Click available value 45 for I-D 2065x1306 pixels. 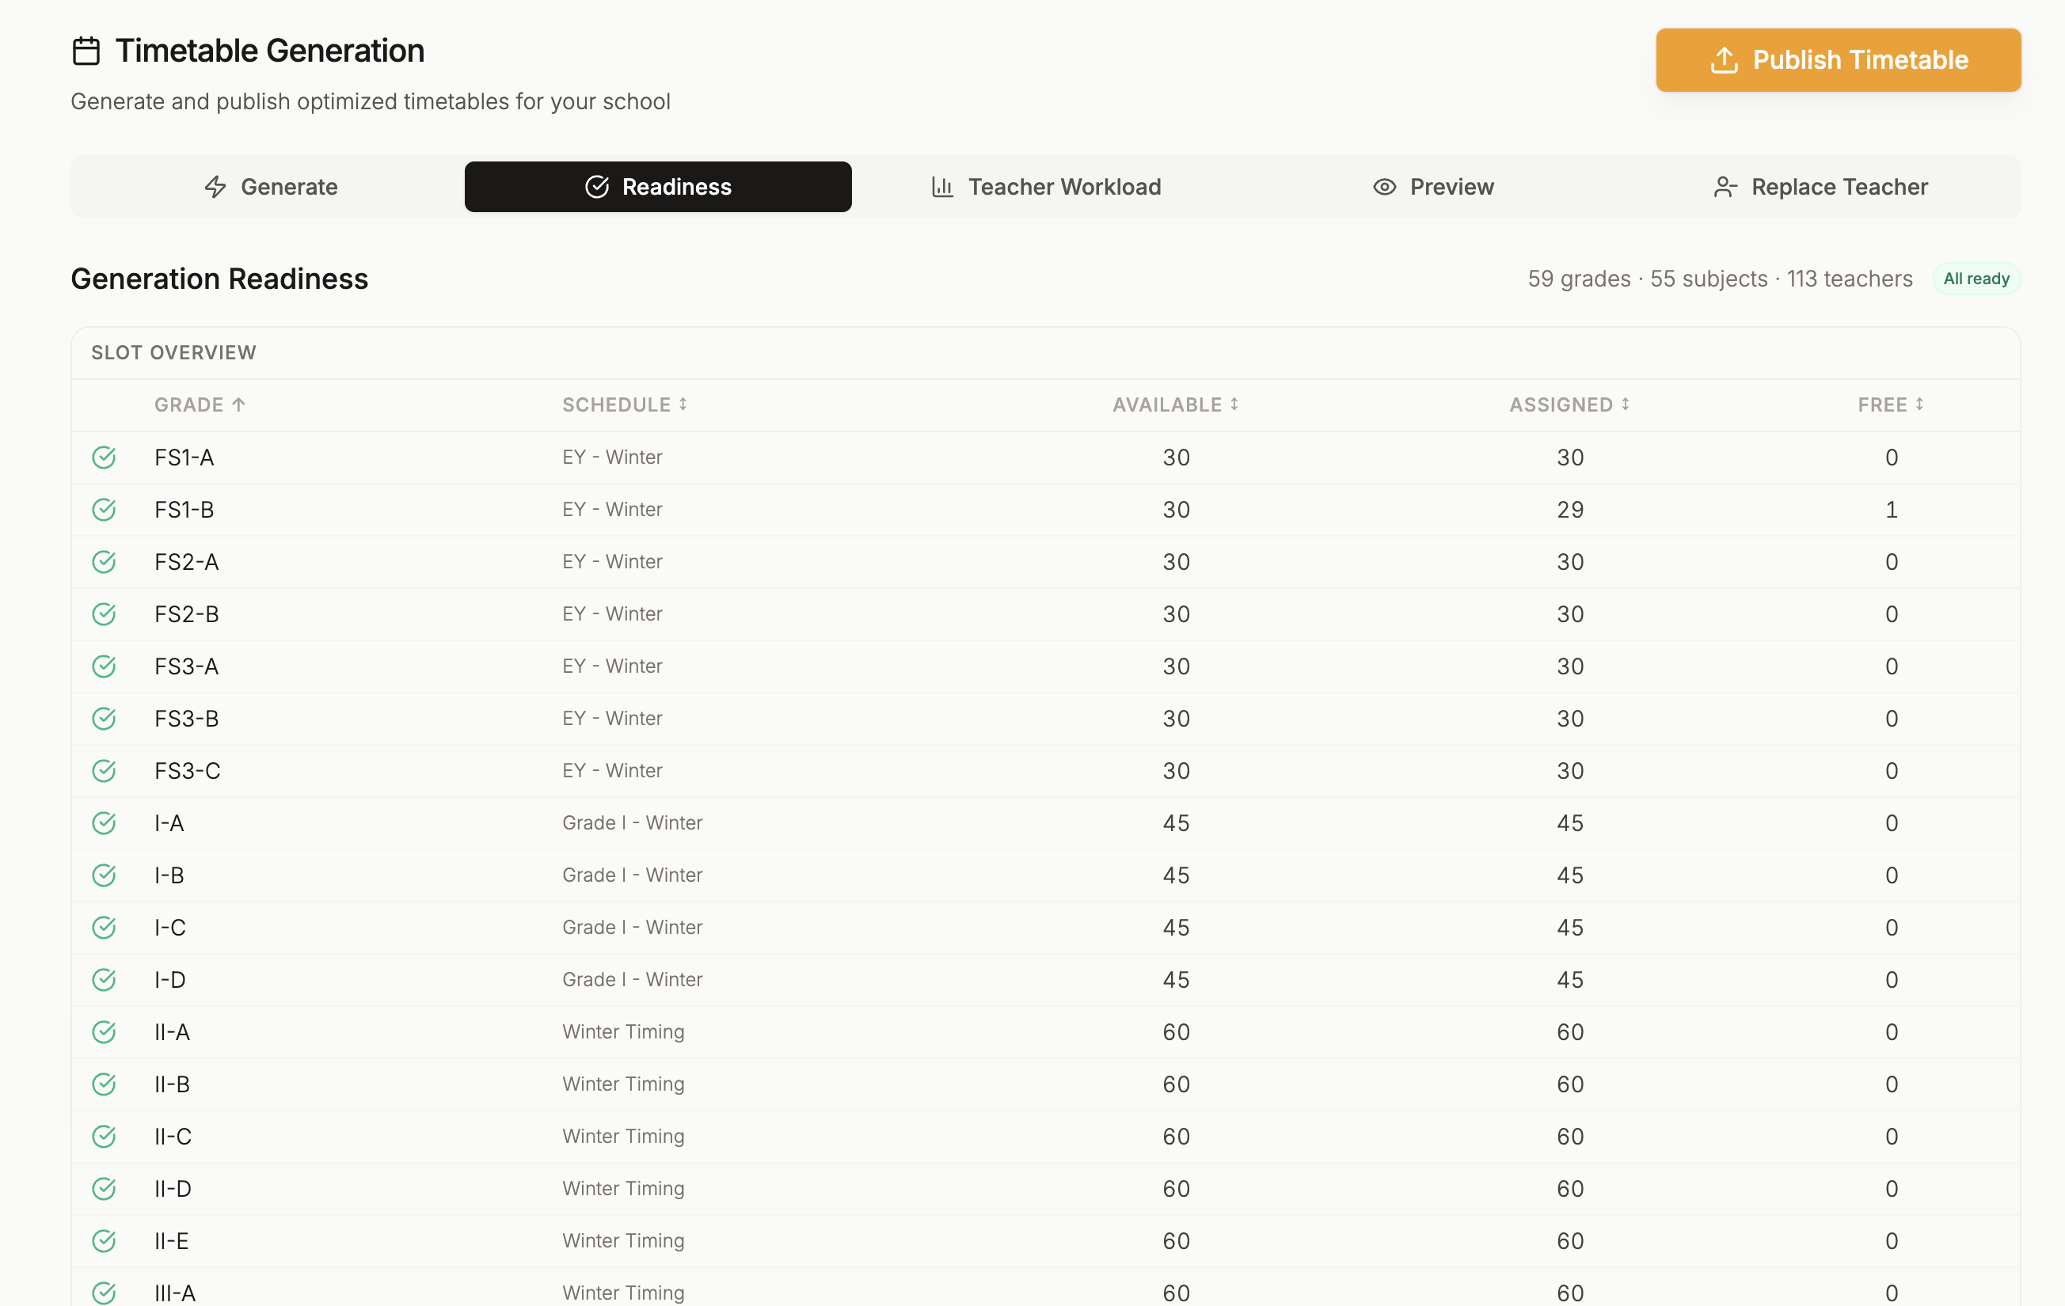[1176, 980]
